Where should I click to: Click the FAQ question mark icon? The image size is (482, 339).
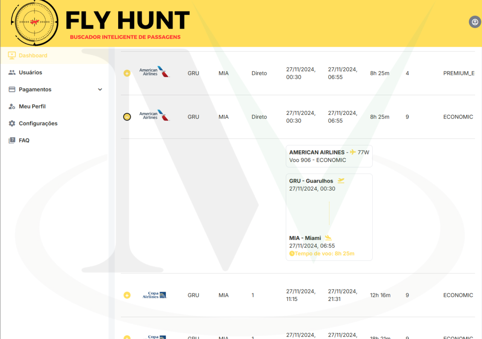[12, 140]
